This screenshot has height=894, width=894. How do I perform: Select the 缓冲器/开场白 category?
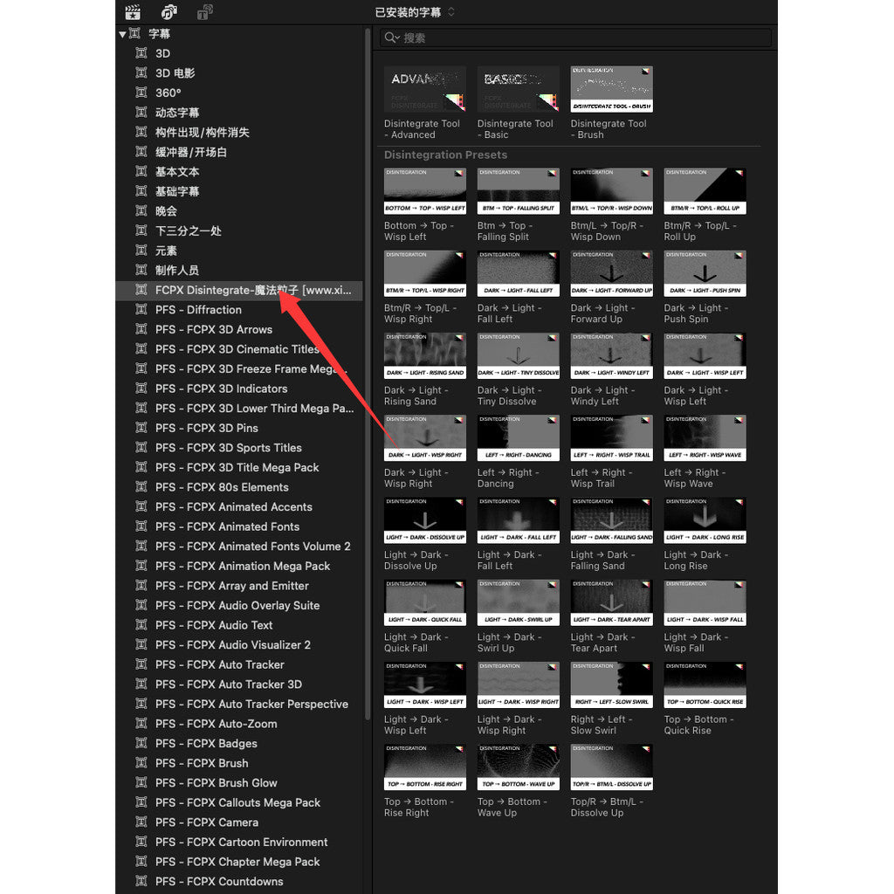pos(239,152)
